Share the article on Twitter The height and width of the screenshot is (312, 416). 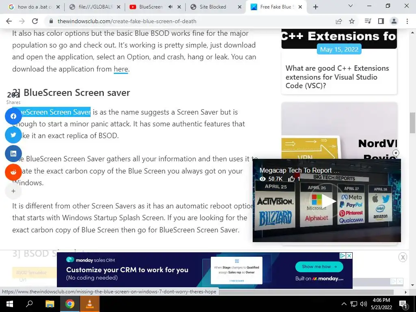click(x=13, y=135)
